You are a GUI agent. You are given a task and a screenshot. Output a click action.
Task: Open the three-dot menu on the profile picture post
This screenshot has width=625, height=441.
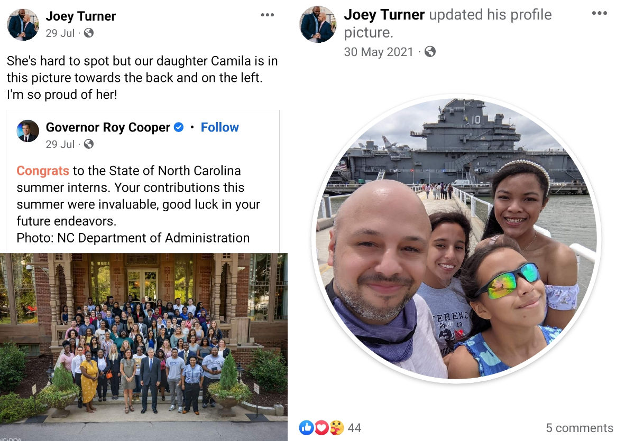click(x=599, y=13)
